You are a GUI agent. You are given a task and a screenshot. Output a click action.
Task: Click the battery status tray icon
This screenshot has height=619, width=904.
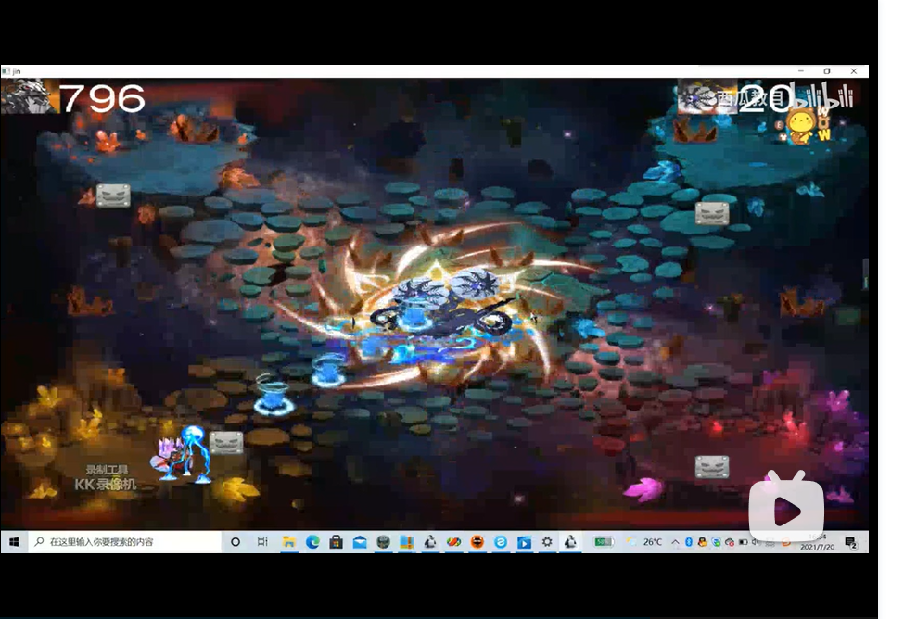pyautogui.click(x=744, y=542)
